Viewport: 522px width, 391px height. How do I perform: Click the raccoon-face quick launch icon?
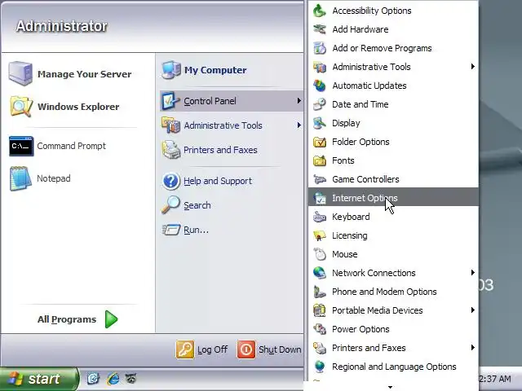[130, 378]
